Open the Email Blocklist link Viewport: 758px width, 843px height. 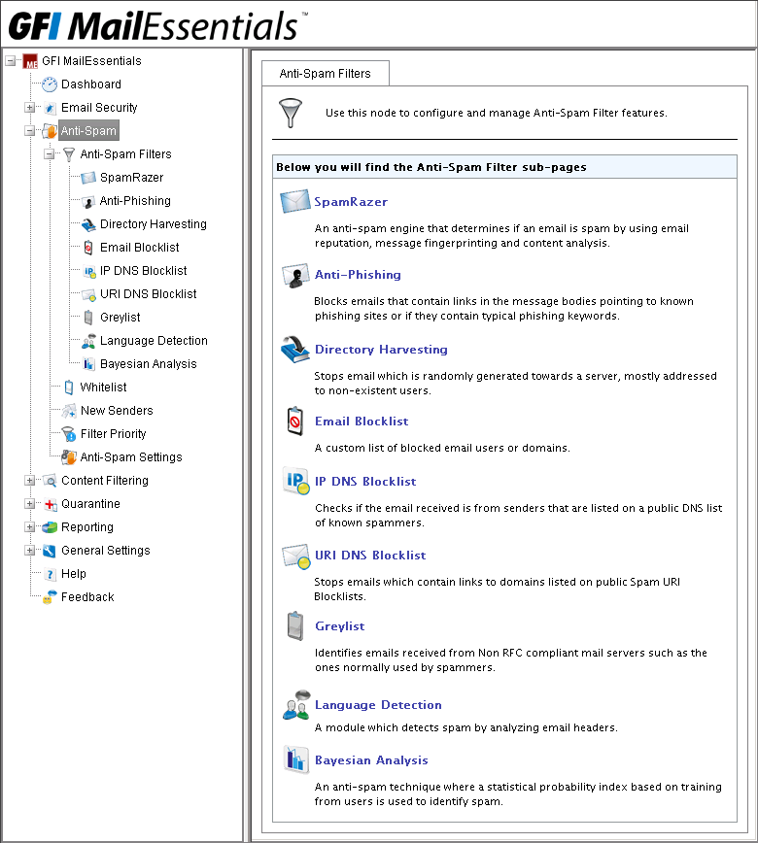coord(362,421)
